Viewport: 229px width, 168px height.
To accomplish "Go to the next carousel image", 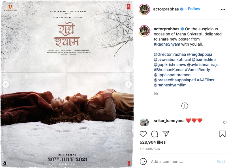I will point(129,84).
